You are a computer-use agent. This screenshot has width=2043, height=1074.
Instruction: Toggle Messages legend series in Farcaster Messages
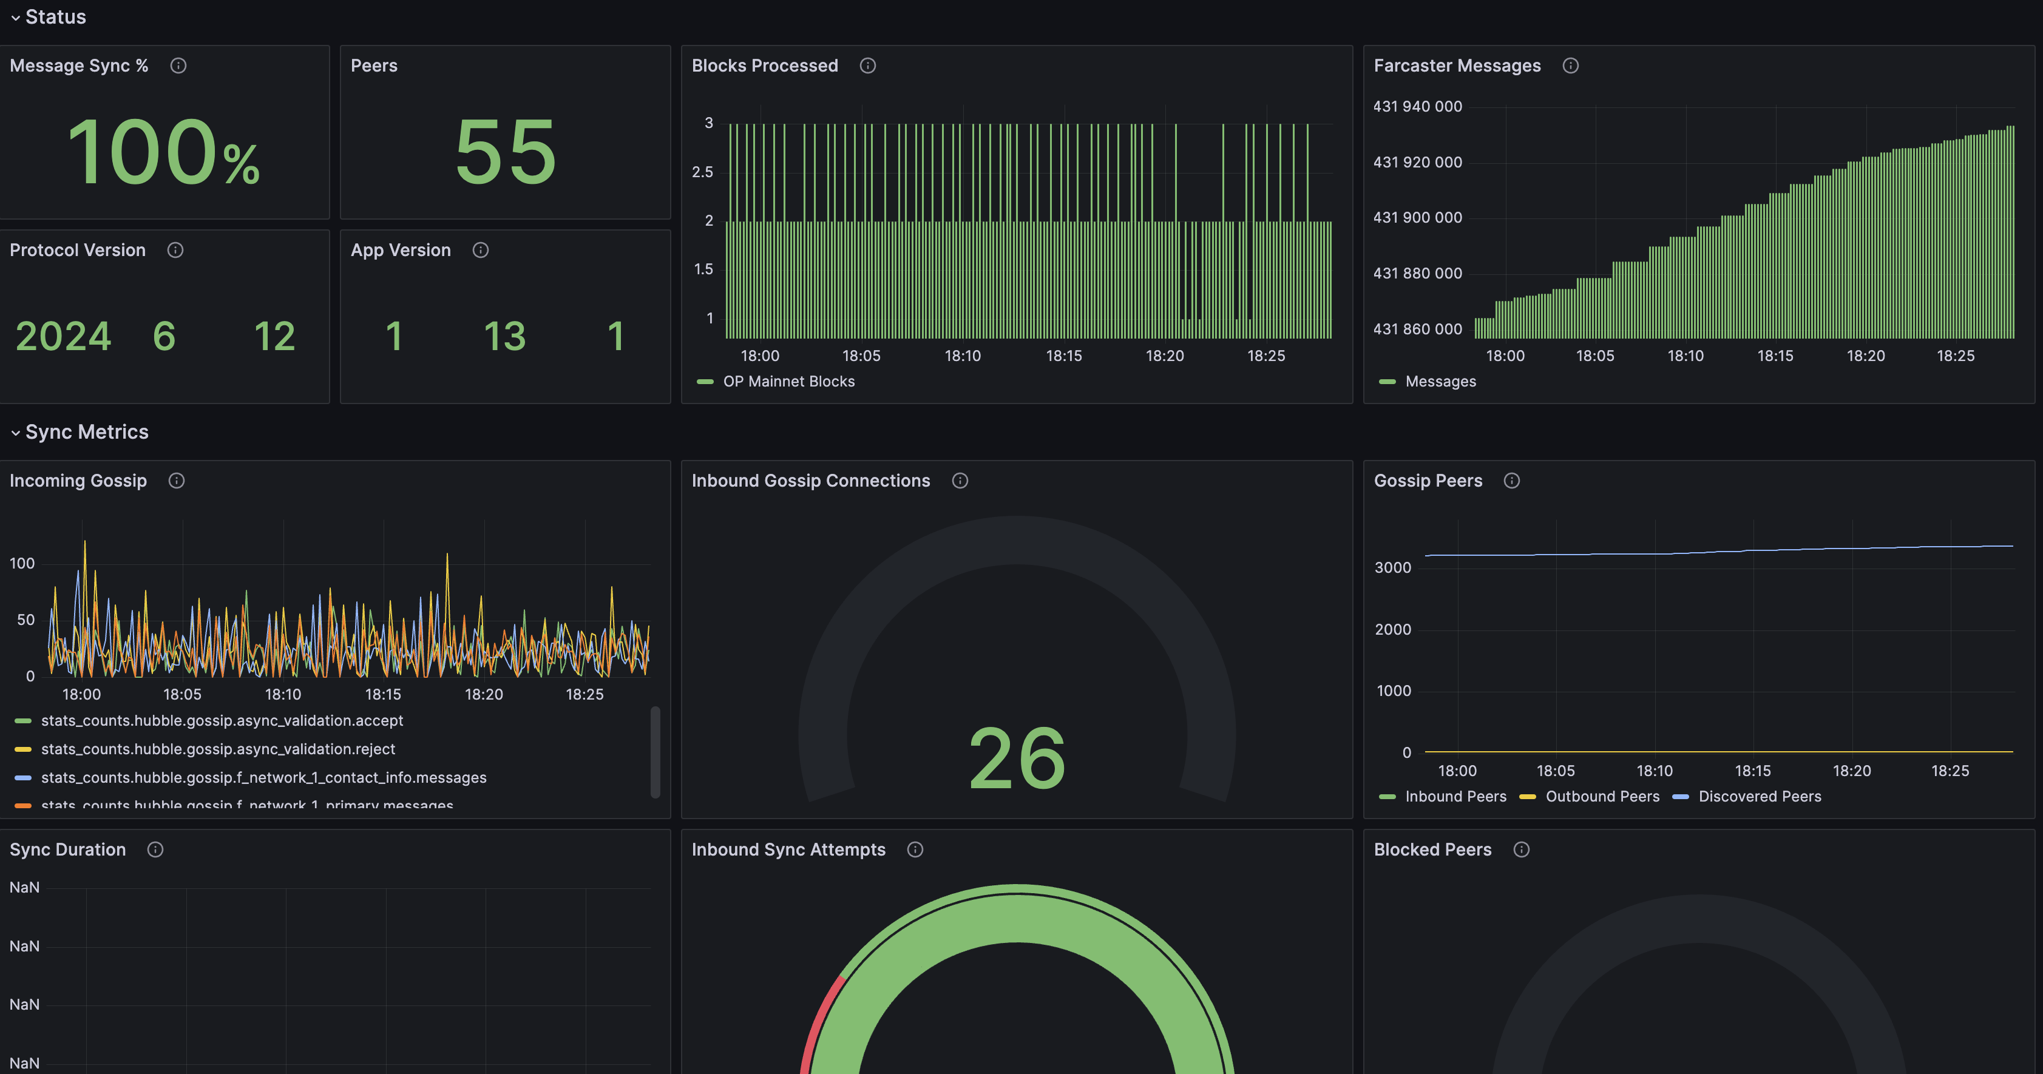pos(1440,381)
